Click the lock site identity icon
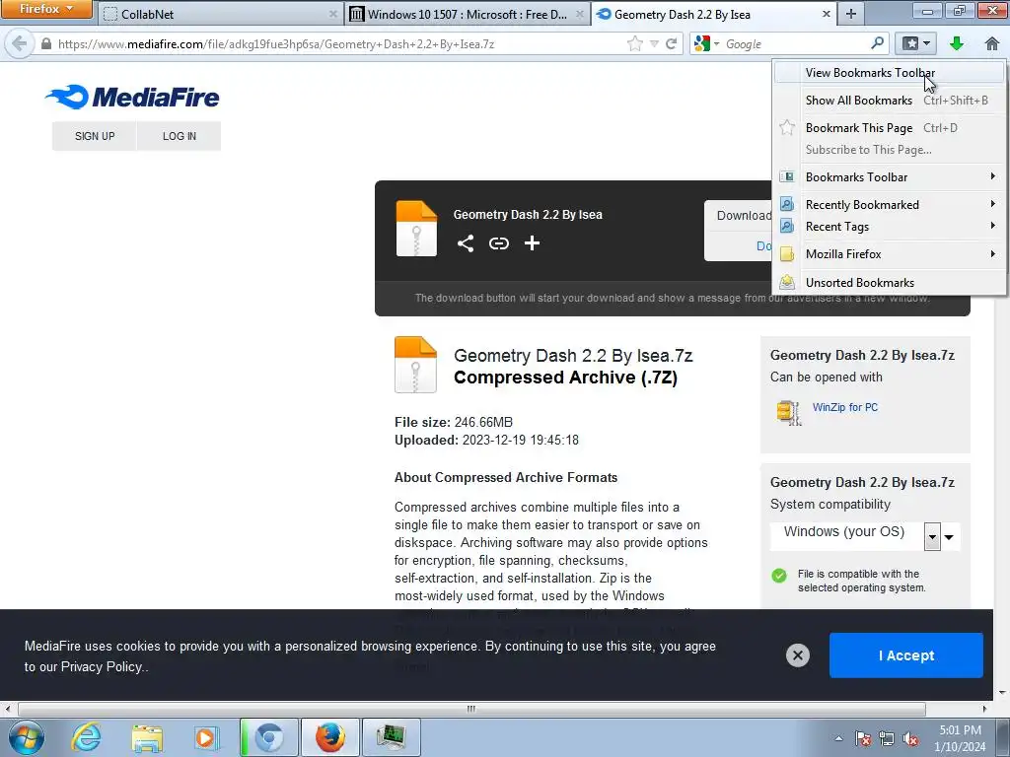1010x757 pixels. pos(45,43)
